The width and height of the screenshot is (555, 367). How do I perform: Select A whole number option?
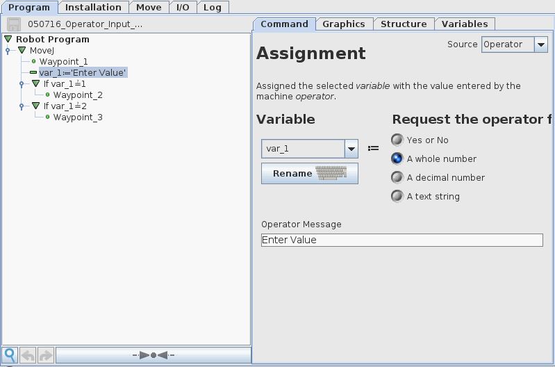click(397, 158)
